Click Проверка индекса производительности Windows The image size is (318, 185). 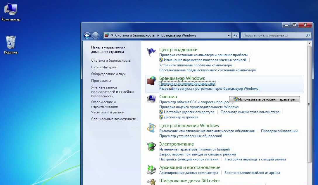(199, 107)
